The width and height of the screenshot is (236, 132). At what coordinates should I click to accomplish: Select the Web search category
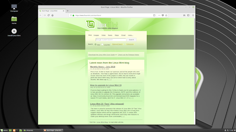90,35
